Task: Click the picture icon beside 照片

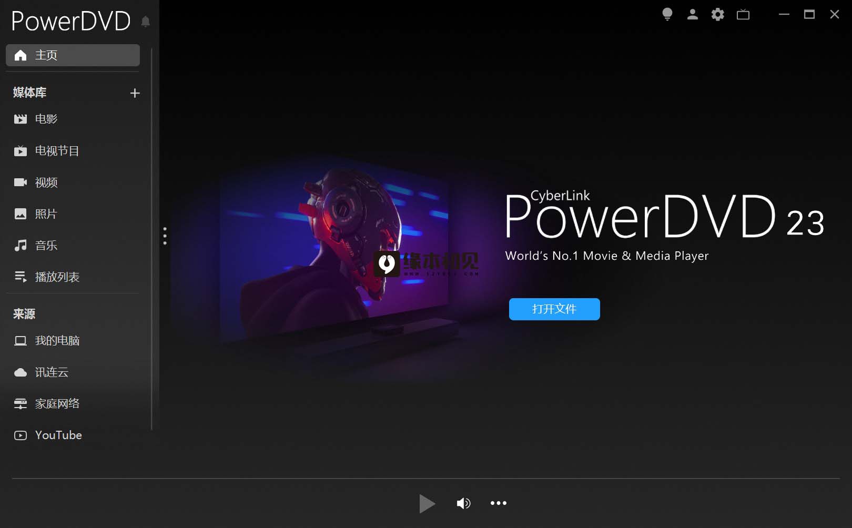Action: [21, 214]
